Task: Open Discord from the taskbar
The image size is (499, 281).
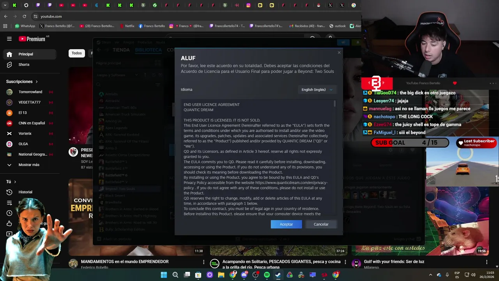Action: 244,275
